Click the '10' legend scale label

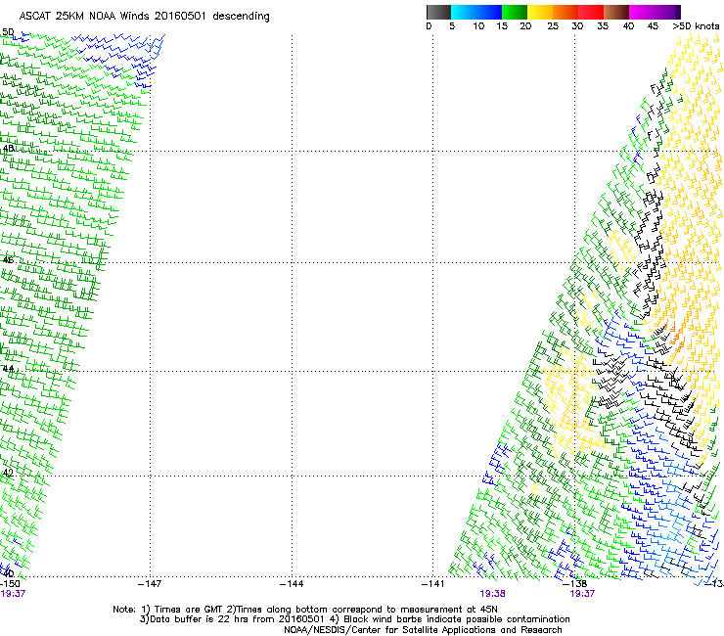pos(478,26)
